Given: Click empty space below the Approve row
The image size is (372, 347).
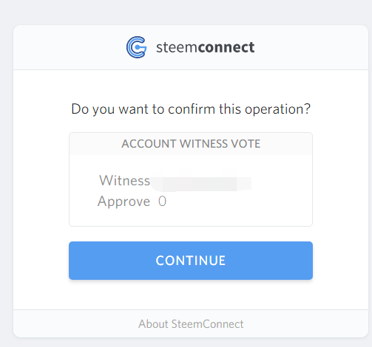Looking at the screenshot, I should pos(191,217).
